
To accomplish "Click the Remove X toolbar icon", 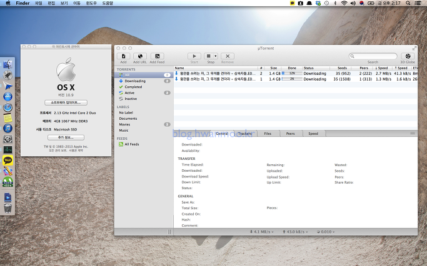I will 228,56.
